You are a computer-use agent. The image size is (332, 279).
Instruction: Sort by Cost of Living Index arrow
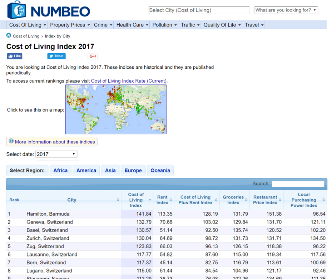[150, 200]
